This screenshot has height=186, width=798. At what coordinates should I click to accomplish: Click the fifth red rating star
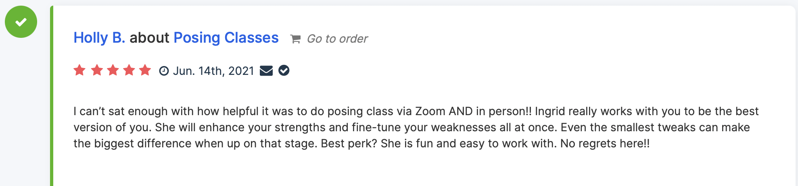(x=145, y=70)
